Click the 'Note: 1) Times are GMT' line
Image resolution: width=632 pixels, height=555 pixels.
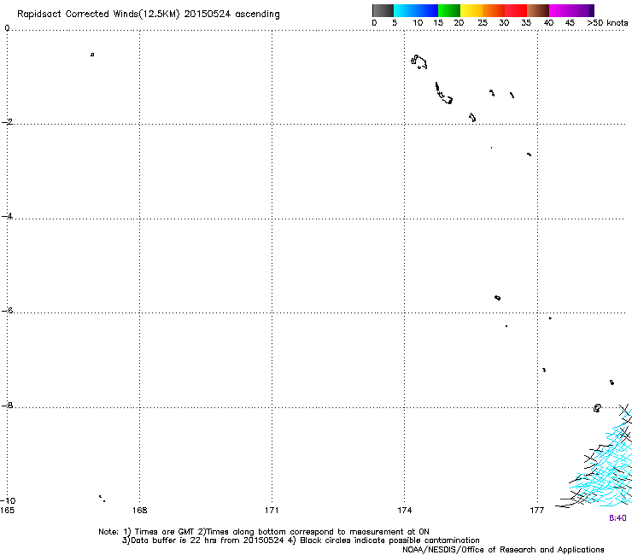[x=264, y=532]
